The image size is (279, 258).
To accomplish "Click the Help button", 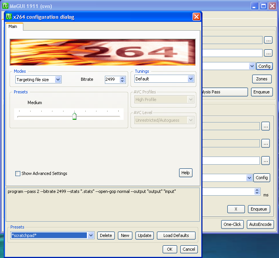I will coord(186,173).
